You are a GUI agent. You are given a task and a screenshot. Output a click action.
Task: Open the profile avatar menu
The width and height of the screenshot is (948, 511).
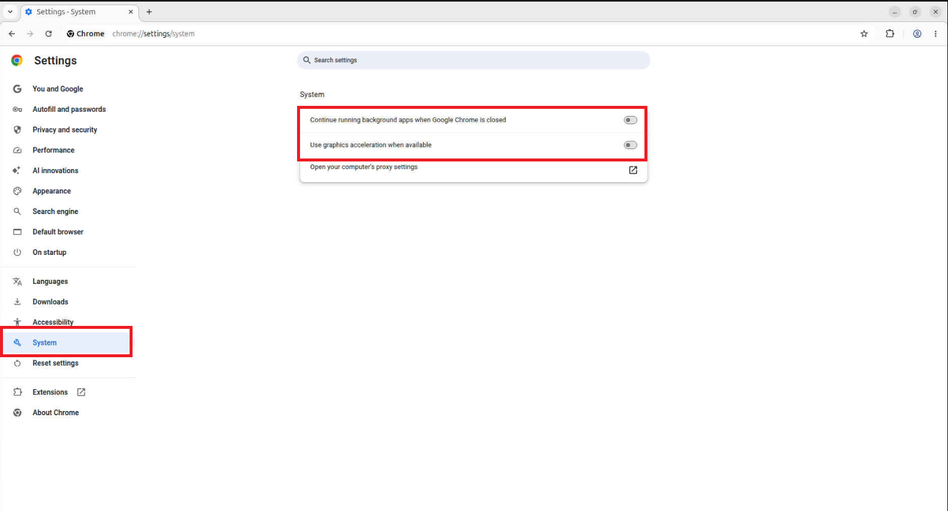(x=917, y=34)
